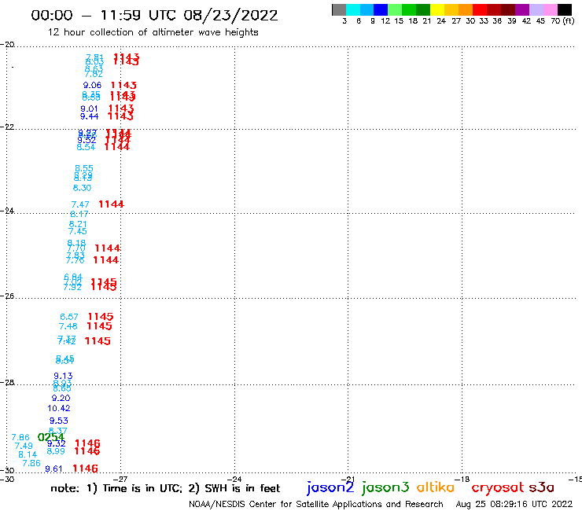Click the NOAA/NESDIS Center attribution text
Viewport: 582px width, 511px height.
[x=316, y=504]
